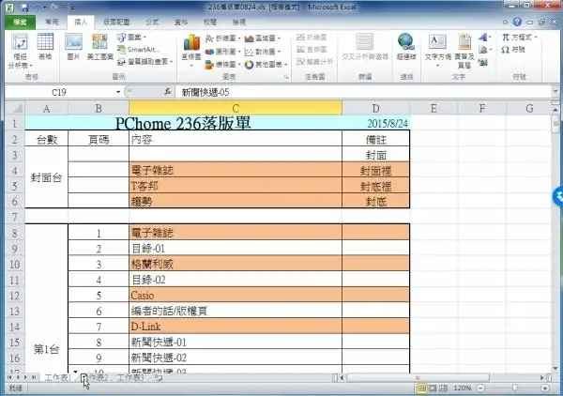Switch to the Formulas (公式) tab

[x=152, y=23]
